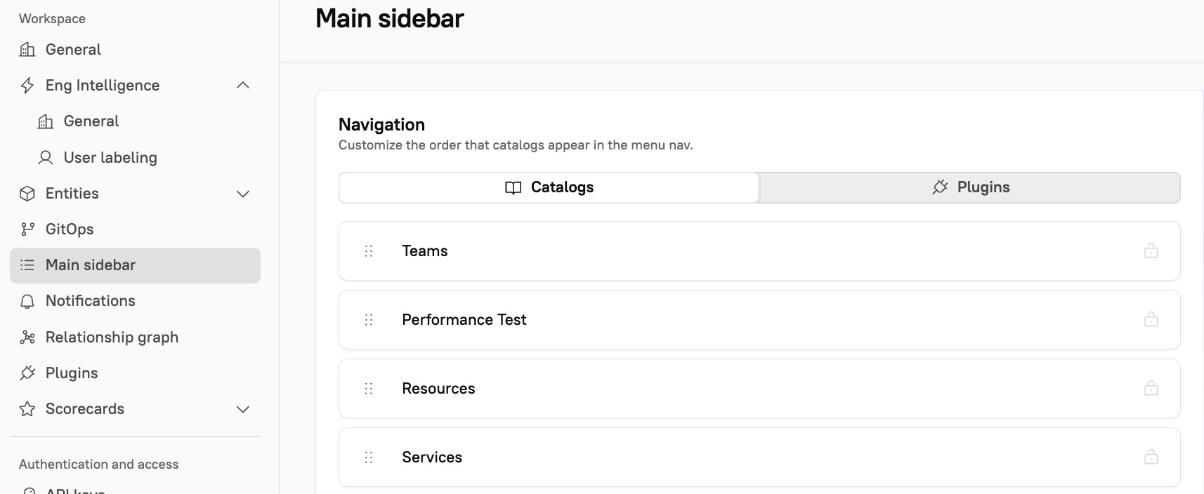Viewport: 1204px width, 494px height.
Task: Click the Services row drag handle
Action: [x=369, y=458]
